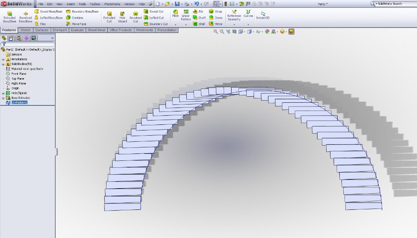Select the Linear Pattern tool
Screen dimensions: 417x238
tap(185, 15)
